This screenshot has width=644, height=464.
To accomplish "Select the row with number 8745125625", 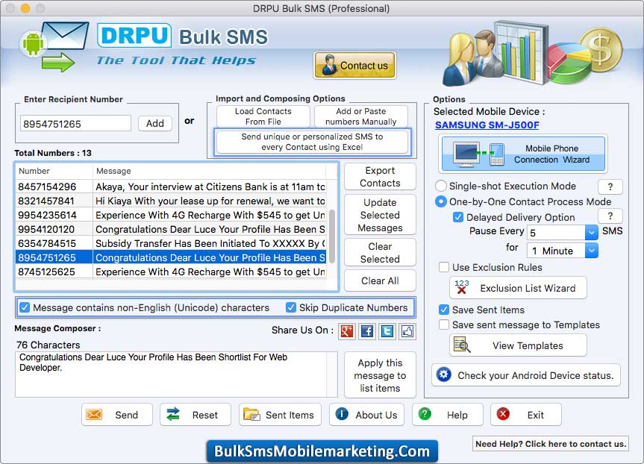I will click(171, 272).
